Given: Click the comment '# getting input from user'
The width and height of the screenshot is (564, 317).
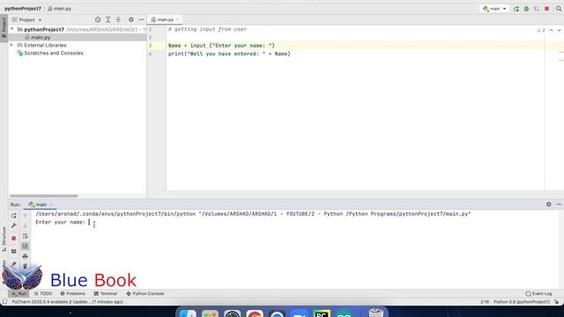Looking at the screenshot, I should tap(207, 29).
